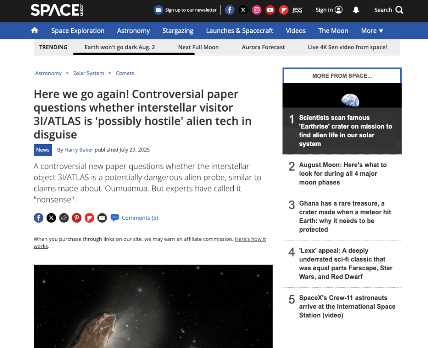Image resolution: width=428 pixels, height=348 pixels.
Task: Open Space Exploration menu
Action: [x=78, y=30]
